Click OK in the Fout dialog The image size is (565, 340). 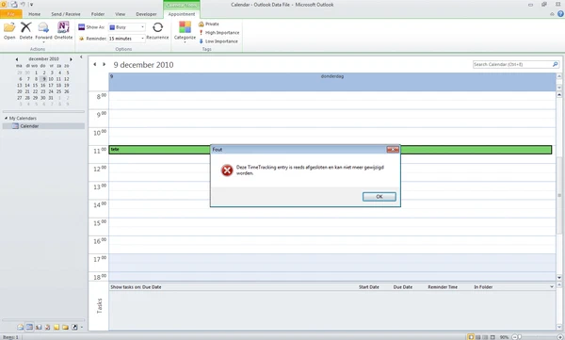point(379,197)
